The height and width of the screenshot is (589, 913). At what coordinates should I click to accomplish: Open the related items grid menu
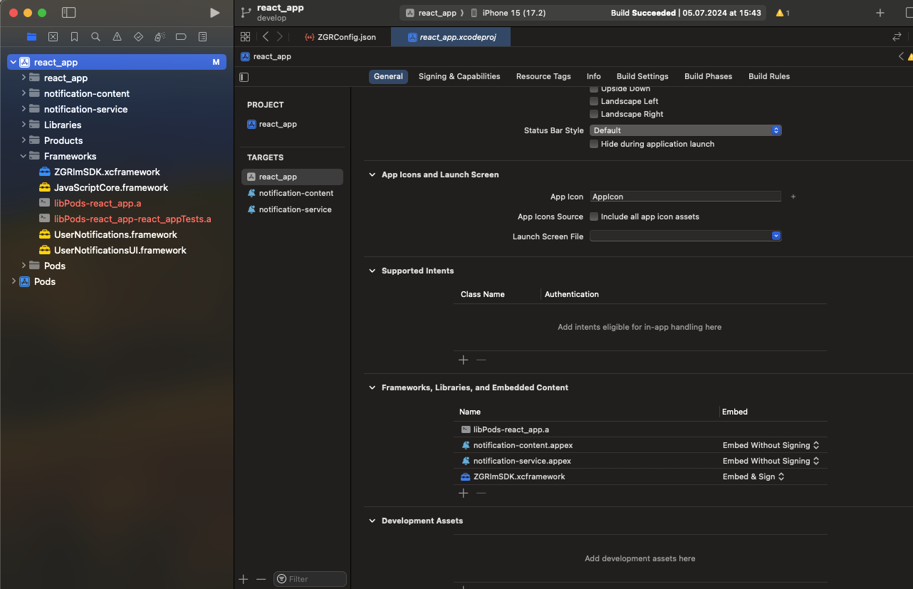click(245, 36)
